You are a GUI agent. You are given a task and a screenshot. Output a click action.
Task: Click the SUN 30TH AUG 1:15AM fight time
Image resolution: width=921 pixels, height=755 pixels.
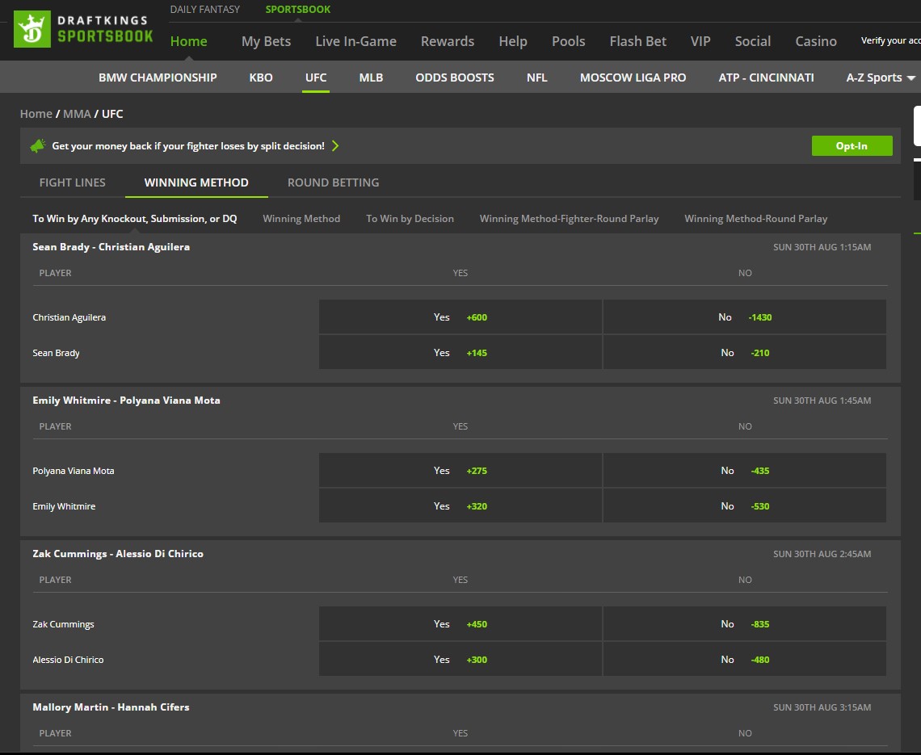[x=822, y=247]
